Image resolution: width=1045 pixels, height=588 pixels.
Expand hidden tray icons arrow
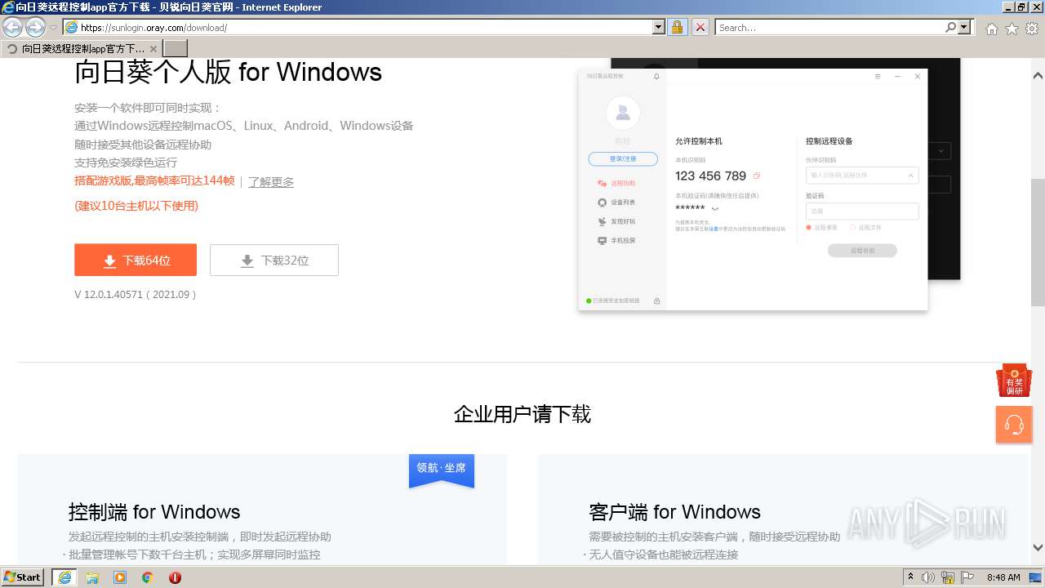pos(910,577)
